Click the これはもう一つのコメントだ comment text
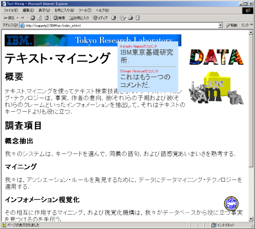The height and width of the screenshot is (229, 255). [x=145, y=81]
